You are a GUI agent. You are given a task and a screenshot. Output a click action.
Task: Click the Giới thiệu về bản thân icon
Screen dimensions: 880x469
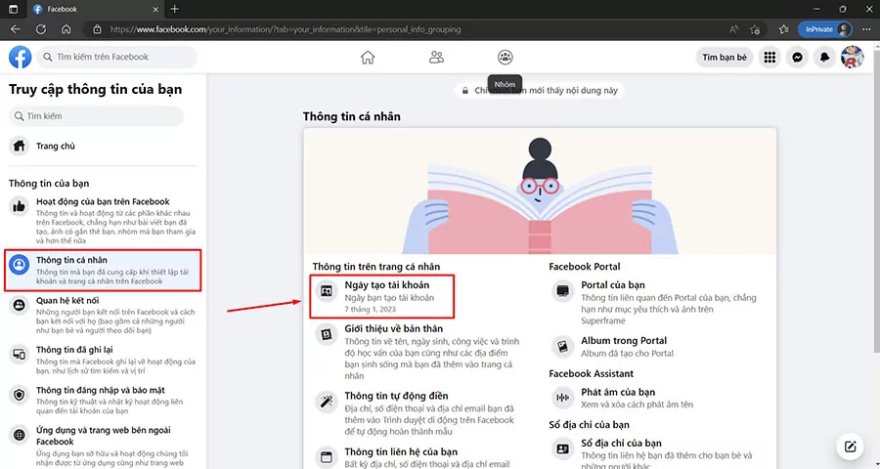pos(326,335)
